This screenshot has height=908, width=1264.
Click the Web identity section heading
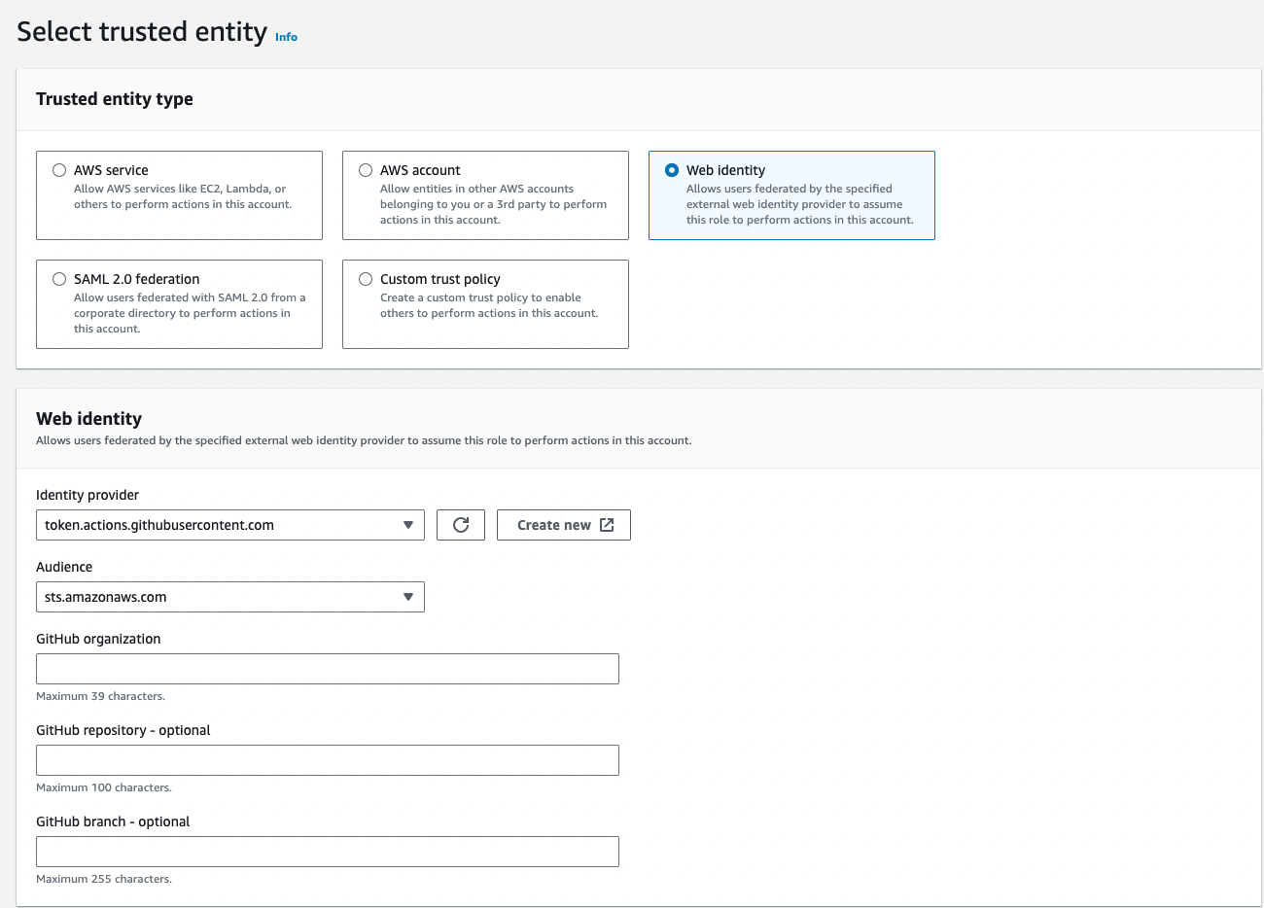click(88, 418)
